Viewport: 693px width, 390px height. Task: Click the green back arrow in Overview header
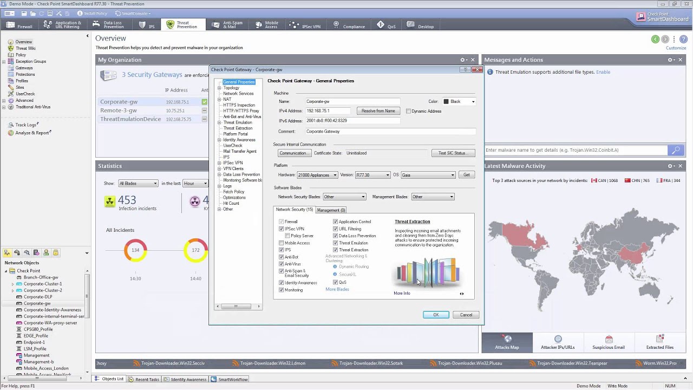655,39
